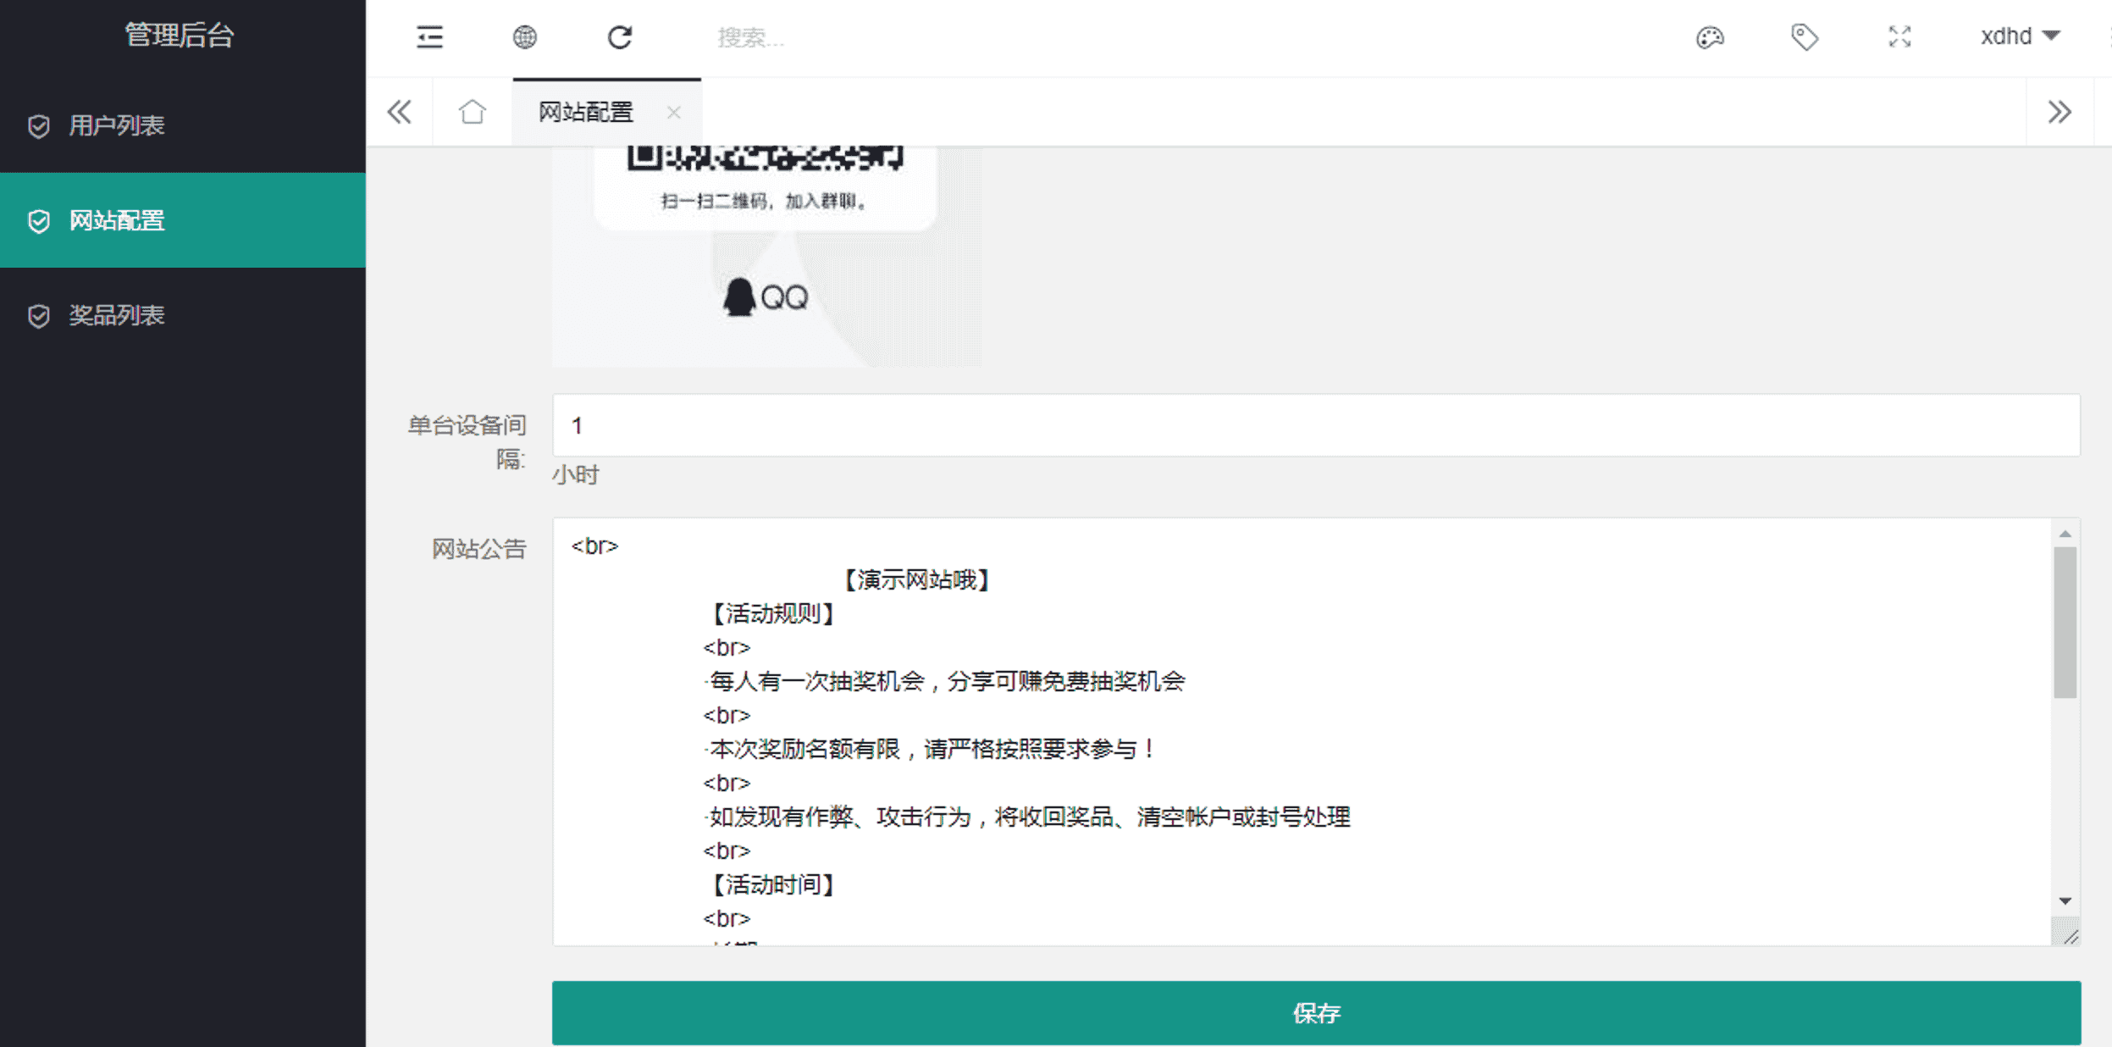The image size is (2112, 1047).
Task: Toggle fullscreen mode icon
Action: click(x=1899, y=37)
